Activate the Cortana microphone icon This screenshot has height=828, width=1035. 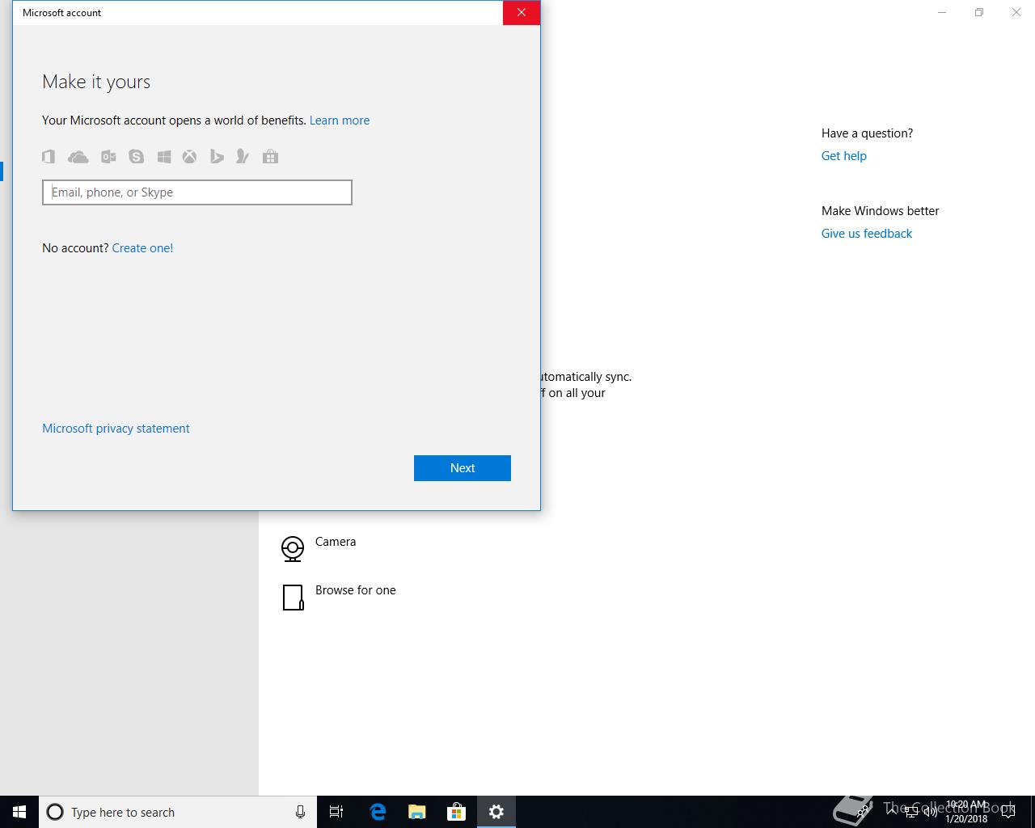(300, 812)
